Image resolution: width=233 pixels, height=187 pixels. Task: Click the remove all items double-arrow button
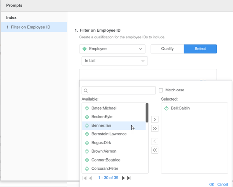point(155,150)
